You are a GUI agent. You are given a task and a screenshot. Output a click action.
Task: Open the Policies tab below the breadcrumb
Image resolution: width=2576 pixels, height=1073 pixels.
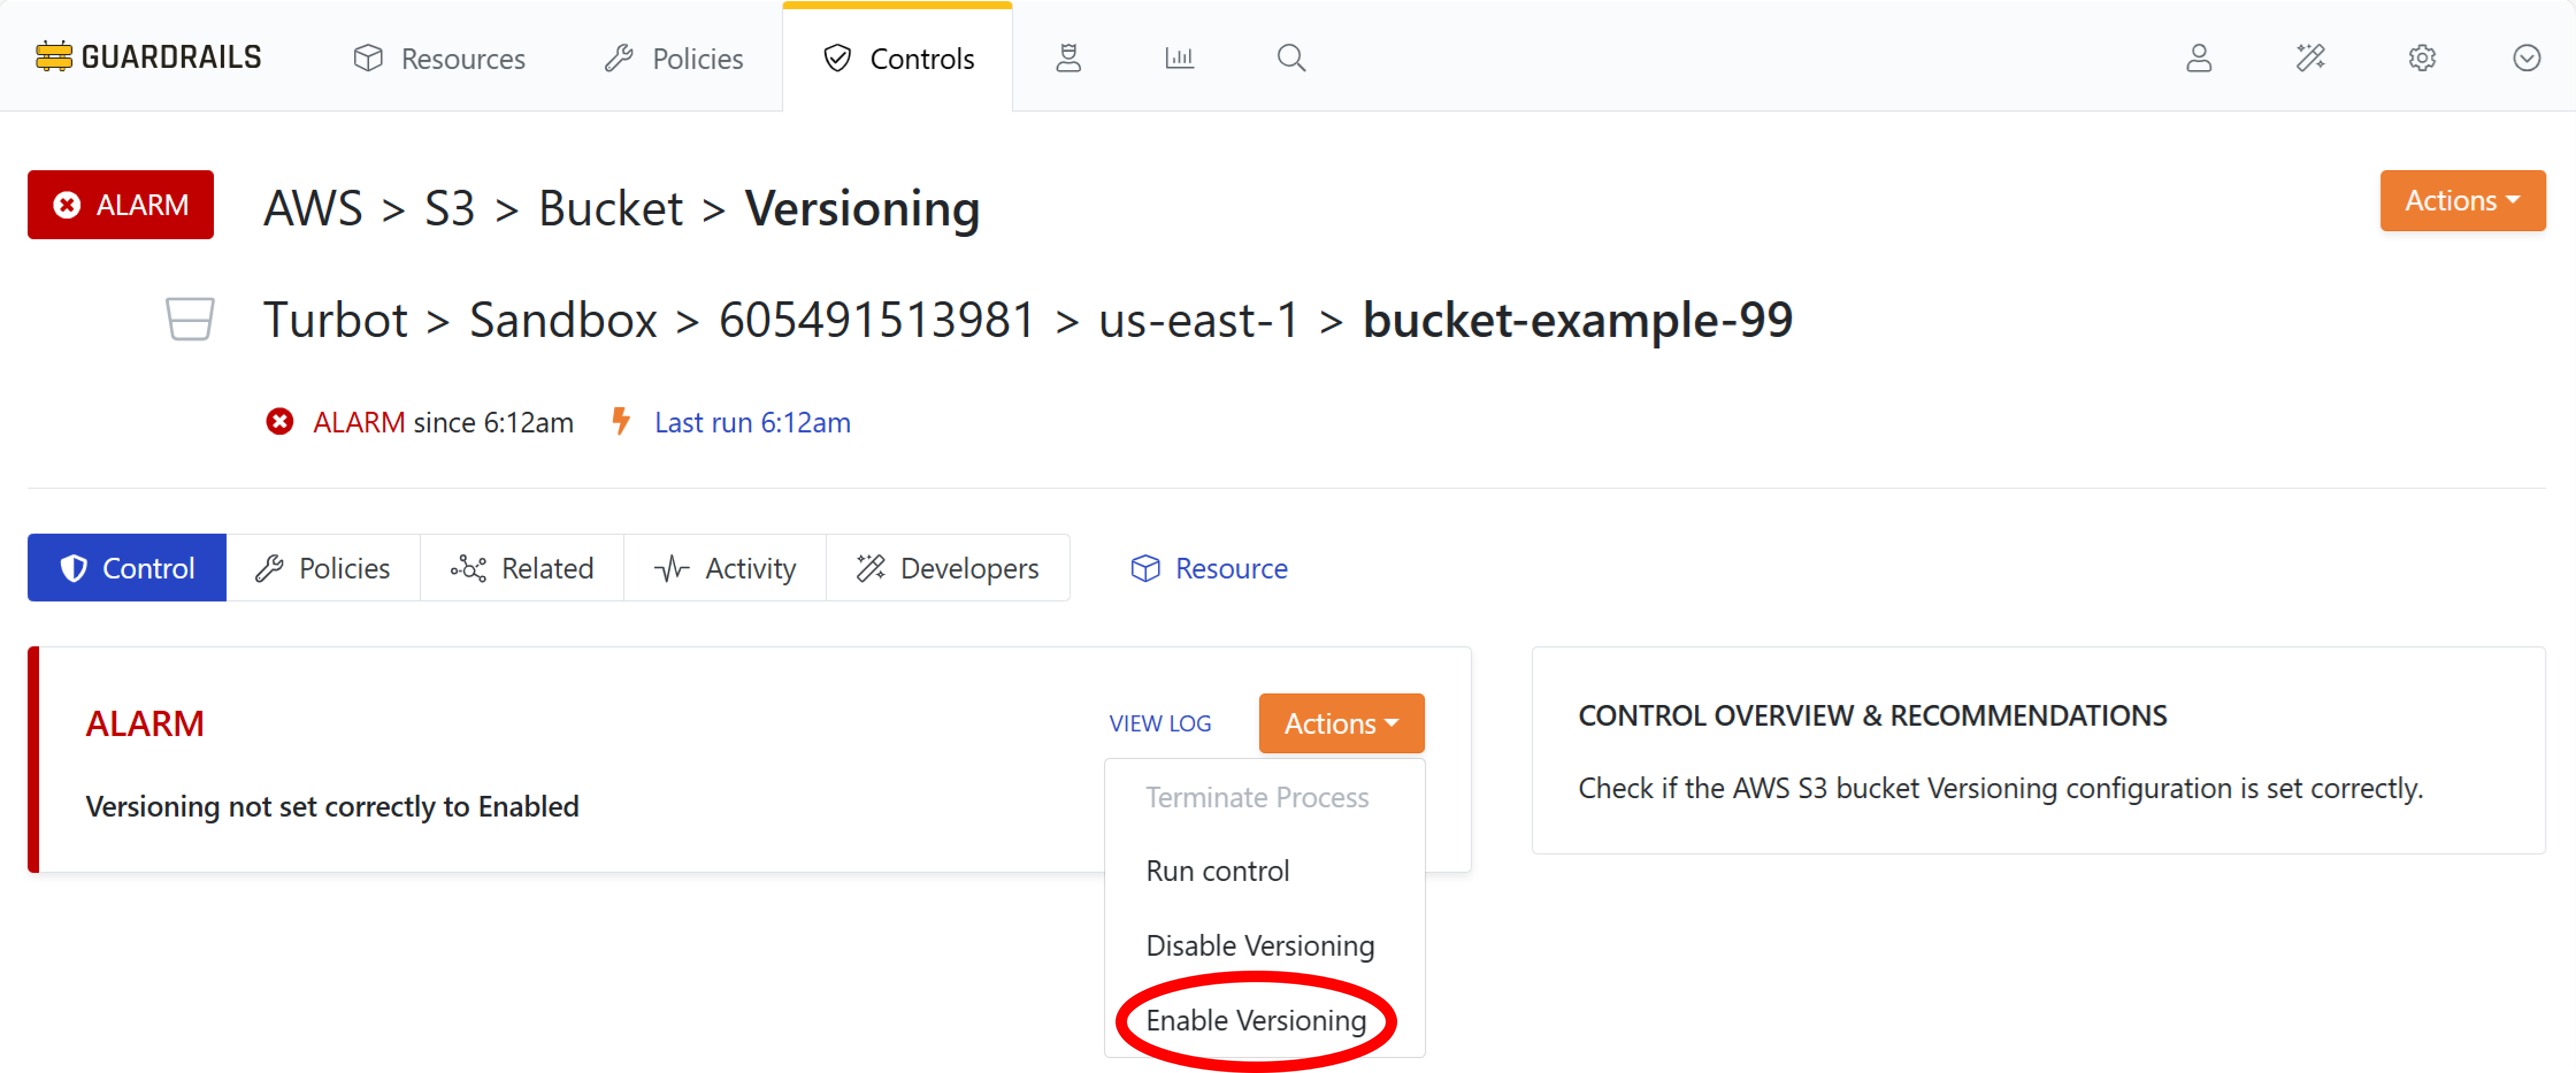(324, 567)
